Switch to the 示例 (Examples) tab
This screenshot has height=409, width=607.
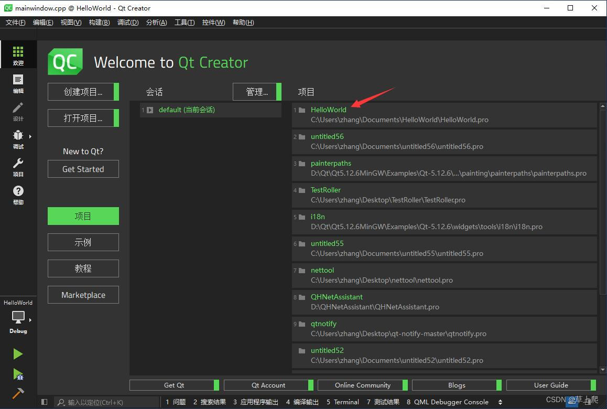tap(83, 242)
